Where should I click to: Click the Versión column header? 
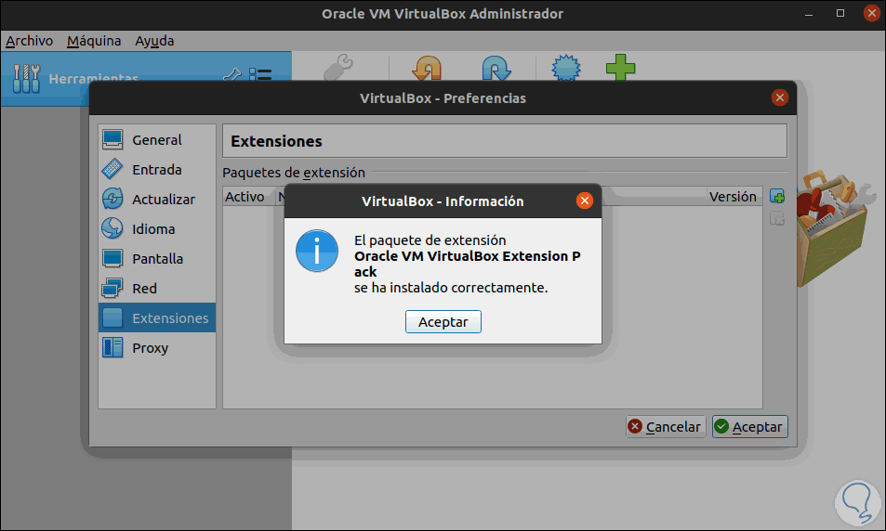click(733, 197)
